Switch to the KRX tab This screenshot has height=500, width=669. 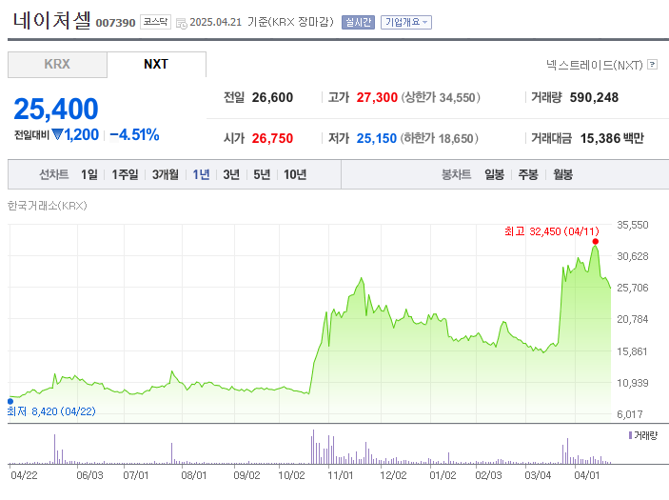coord(57,65)
